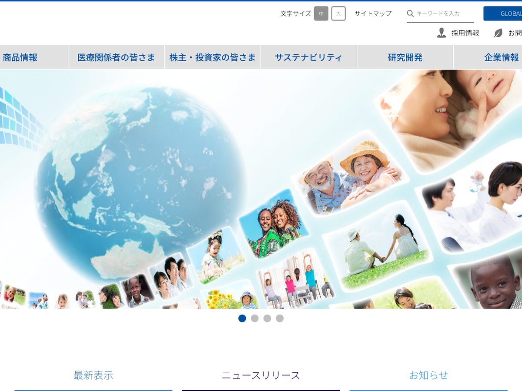Open the 商品情報 navigation menu
522x391 pixels.
pos(20,57)
